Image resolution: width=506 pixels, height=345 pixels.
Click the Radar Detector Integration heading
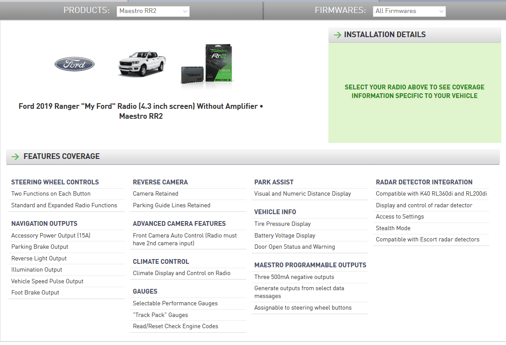pyautogui.click(x=424, y=182)
